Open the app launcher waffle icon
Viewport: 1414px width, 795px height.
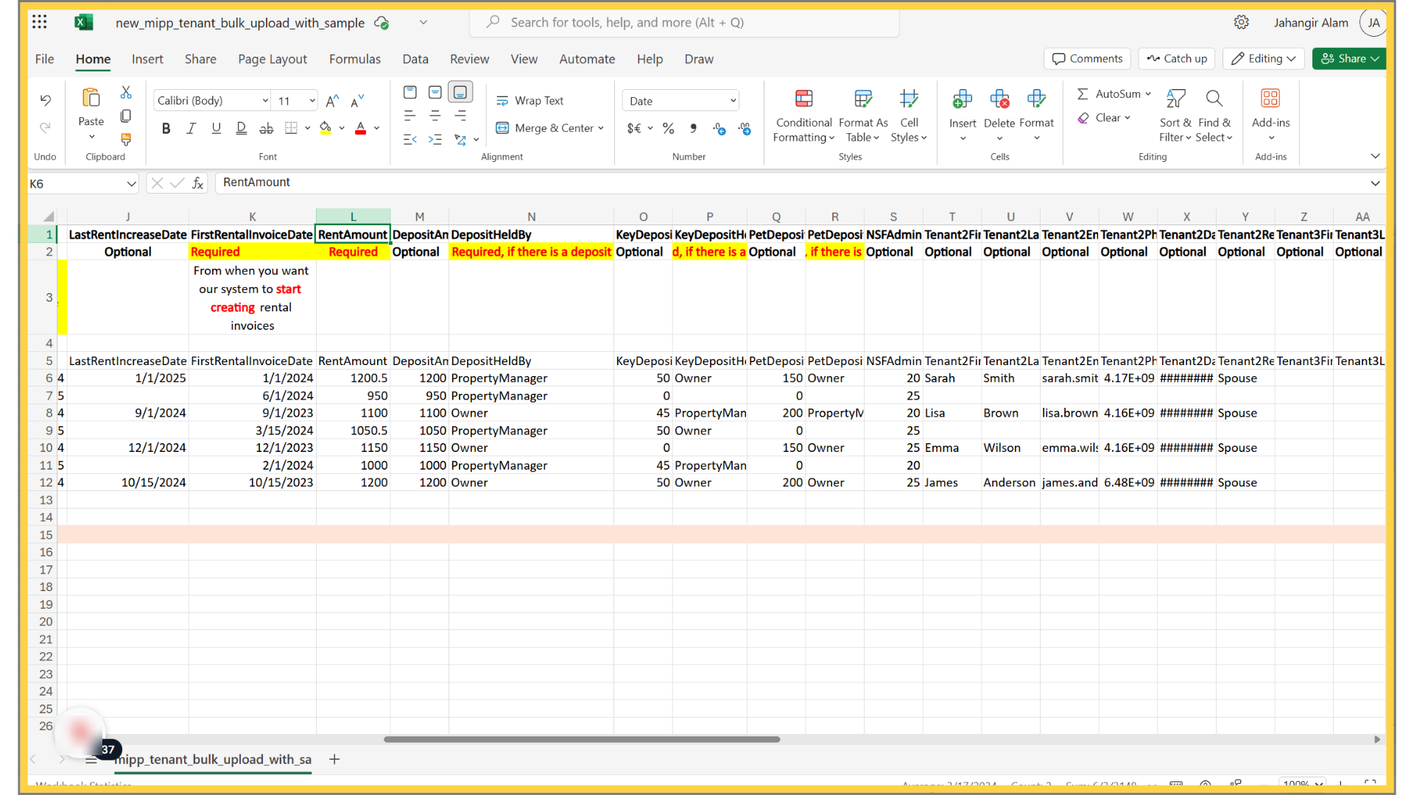click(40, 22)
